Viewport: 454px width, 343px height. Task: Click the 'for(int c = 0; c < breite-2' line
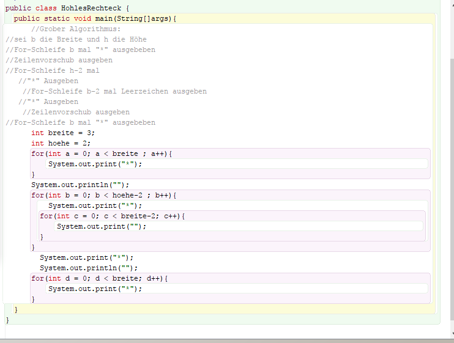(113, 216)
